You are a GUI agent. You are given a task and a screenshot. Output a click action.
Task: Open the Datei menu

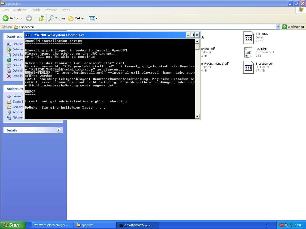click(6, 10)
